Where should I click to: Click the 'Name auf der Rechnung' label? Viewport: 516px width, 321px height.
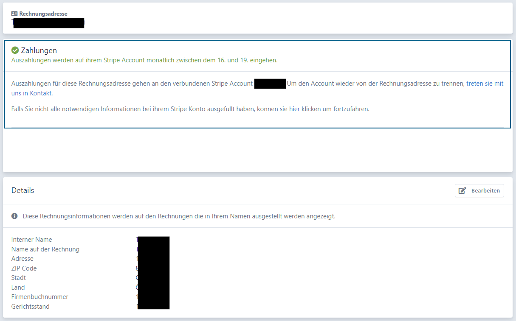pyautogui.click(x=45, y=249)
